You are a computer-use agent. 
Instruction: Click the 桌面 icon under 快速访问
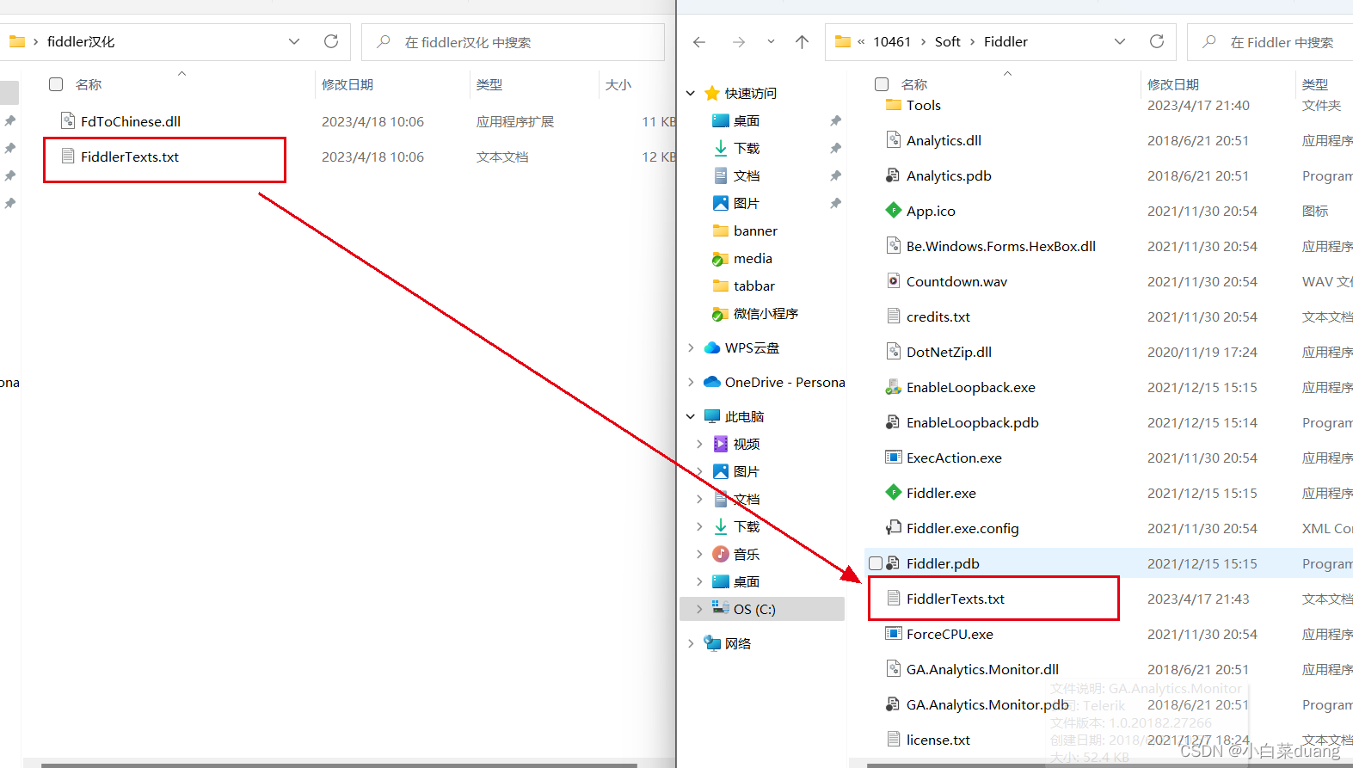point(721,120)
